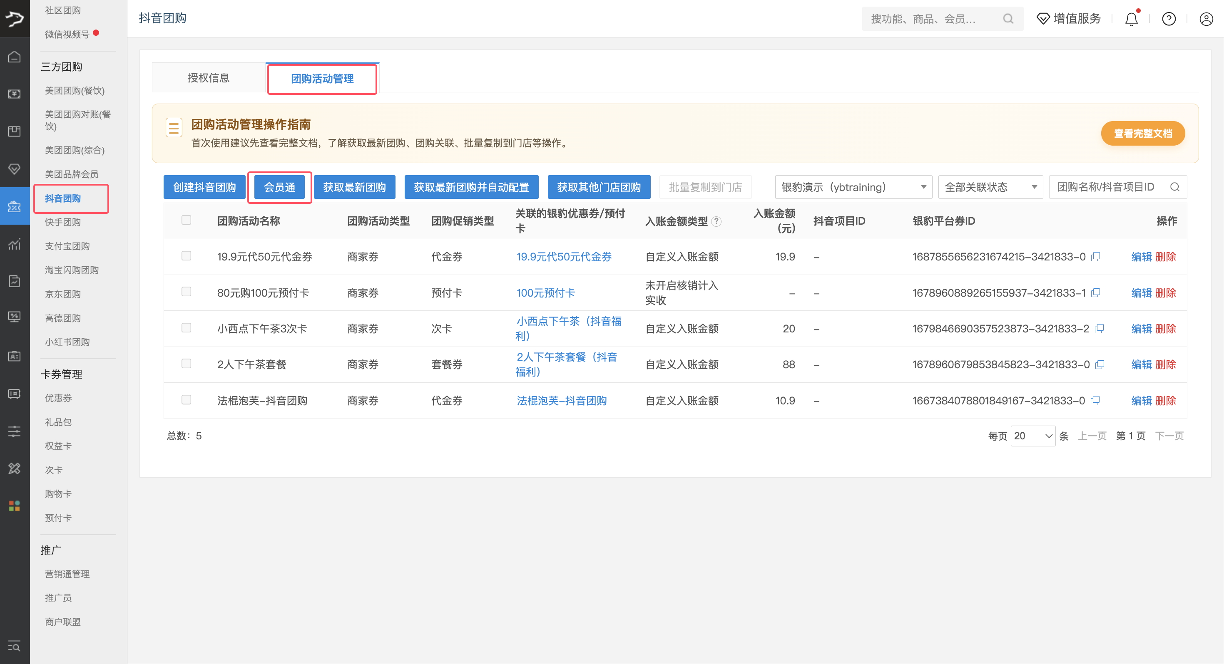
Task: Check the 2人下午茶套餐 row
Action: (x=186, y=363)
